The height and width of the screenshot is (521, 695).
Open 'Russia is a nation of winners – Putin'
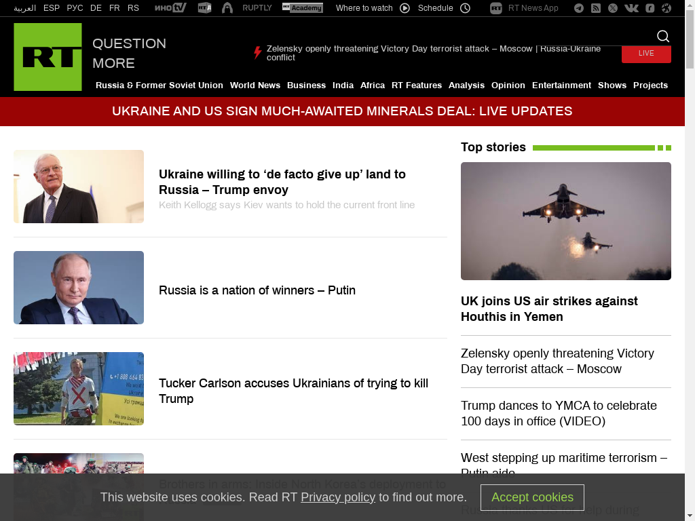click(x=257, y=290)
